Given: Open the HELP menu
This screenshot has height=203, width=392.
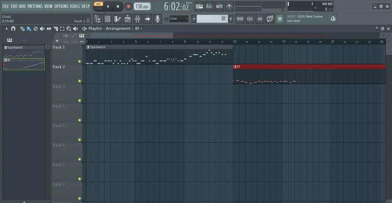Looking at the screenshot, I should click(x=85, y=6).
